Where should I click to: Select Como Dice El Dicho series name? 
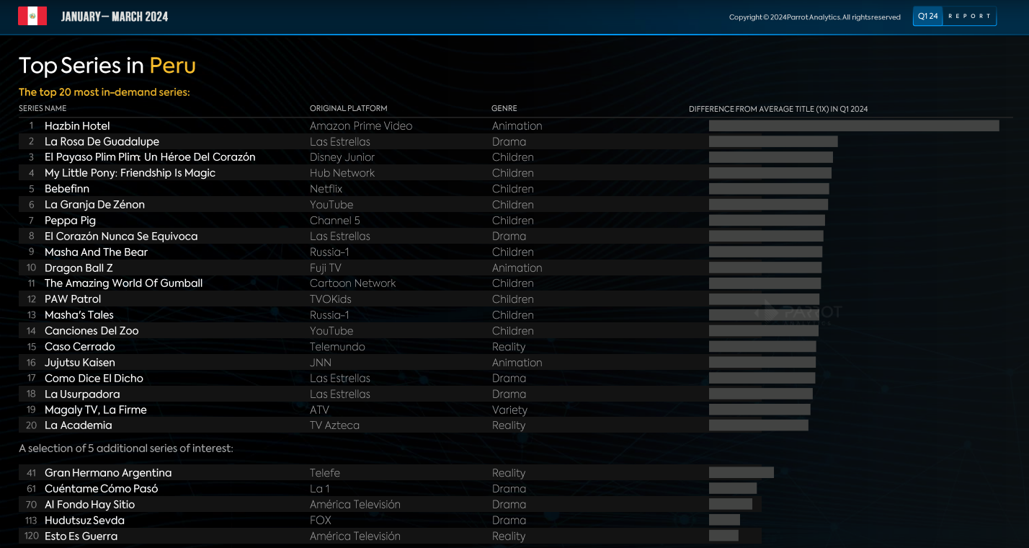pos(94,379)
